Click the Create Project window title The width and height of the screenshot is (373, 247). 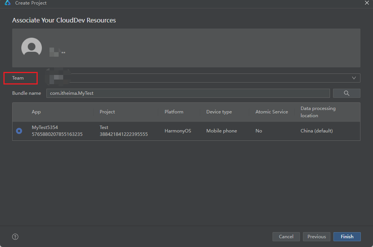coord(31,3)
